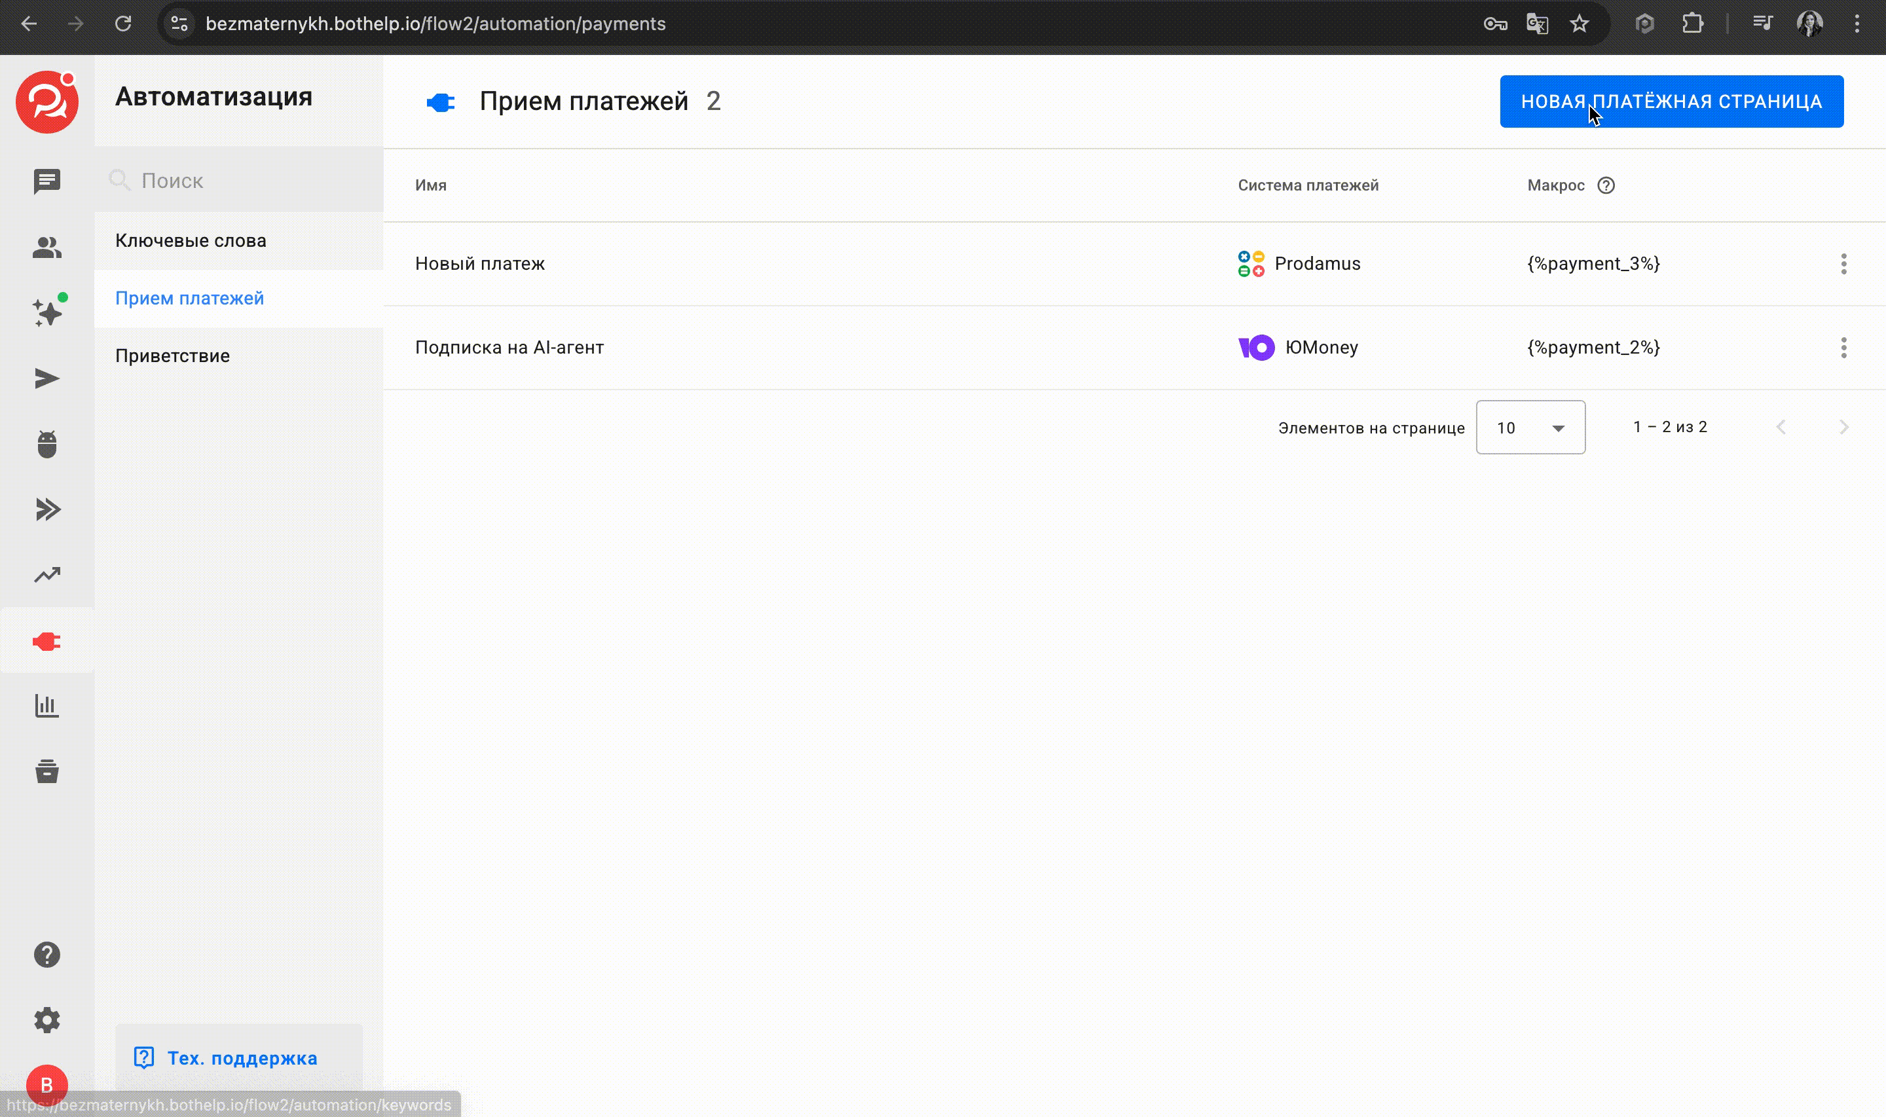Open the bots robot icon

pyautogui.click(x=46, y=444)
